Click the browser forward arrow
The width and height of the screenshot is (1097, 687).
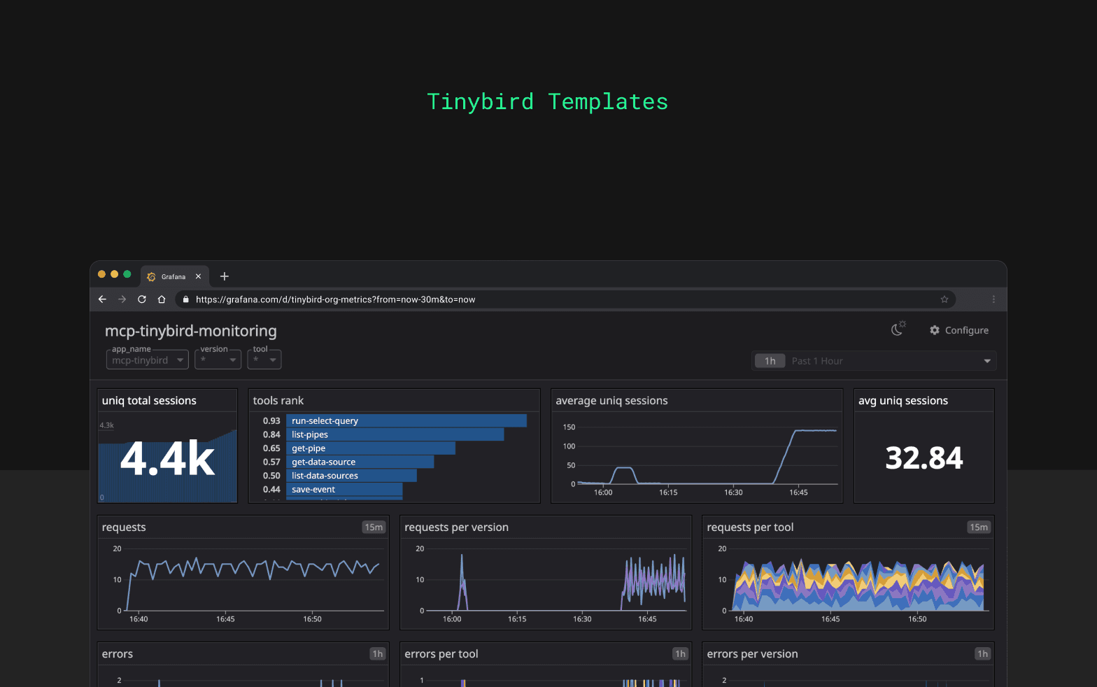pos(122,299)
